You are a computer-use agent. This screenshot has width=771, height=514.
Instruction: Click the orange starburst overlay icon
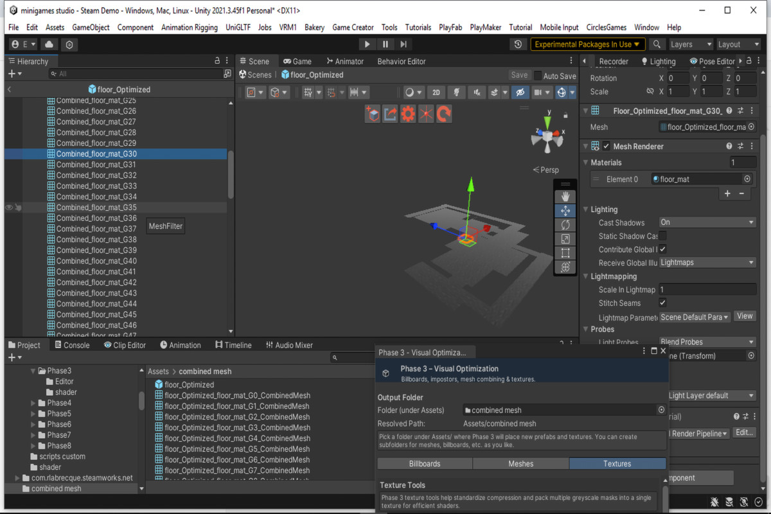pyautogui.click(x=426, y=114)
